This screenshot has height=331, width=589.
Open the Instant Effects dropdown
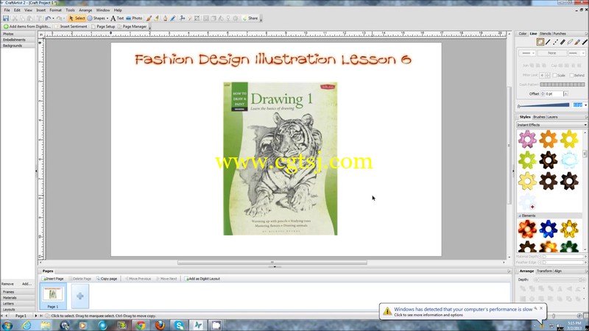551,124
